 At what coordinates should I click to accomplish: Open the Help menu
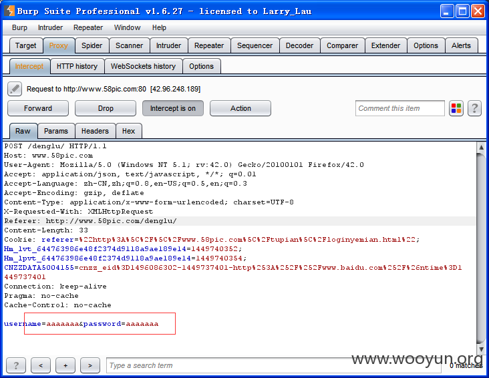click(159, 27)
